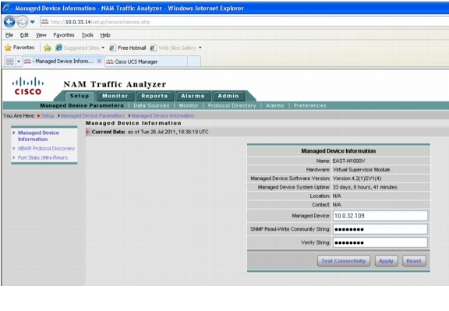Open the recent pages dropdown arrow
The width and height of the screenshot is (449, 311).
click(x=33, y=22)
